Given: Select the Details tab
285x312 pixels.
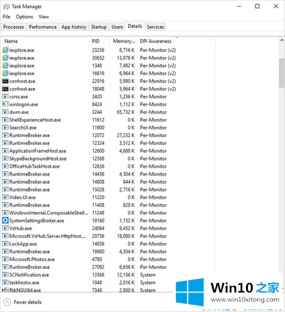Looking at the screenshot, I should pyautogui.click(x=135, y=26).
